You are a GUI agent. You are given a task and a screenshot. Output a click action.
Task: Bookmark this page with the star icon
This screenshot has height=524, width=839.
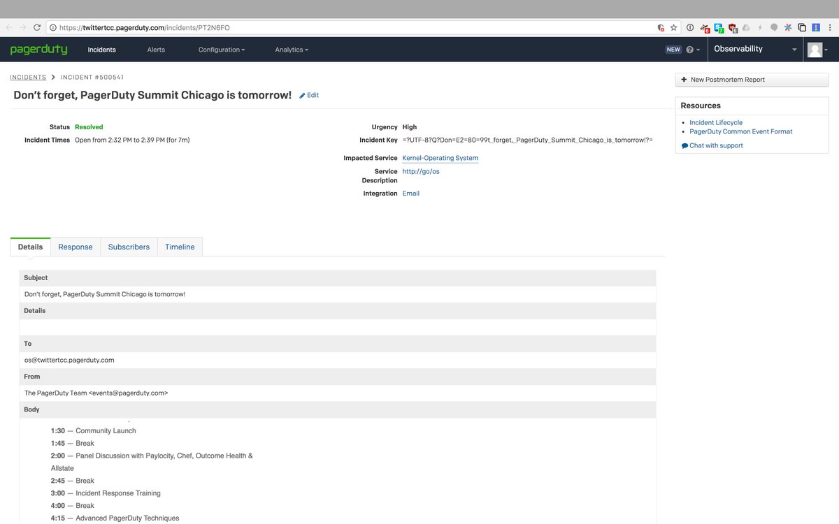pyautogui.click(x=673, y=28)
